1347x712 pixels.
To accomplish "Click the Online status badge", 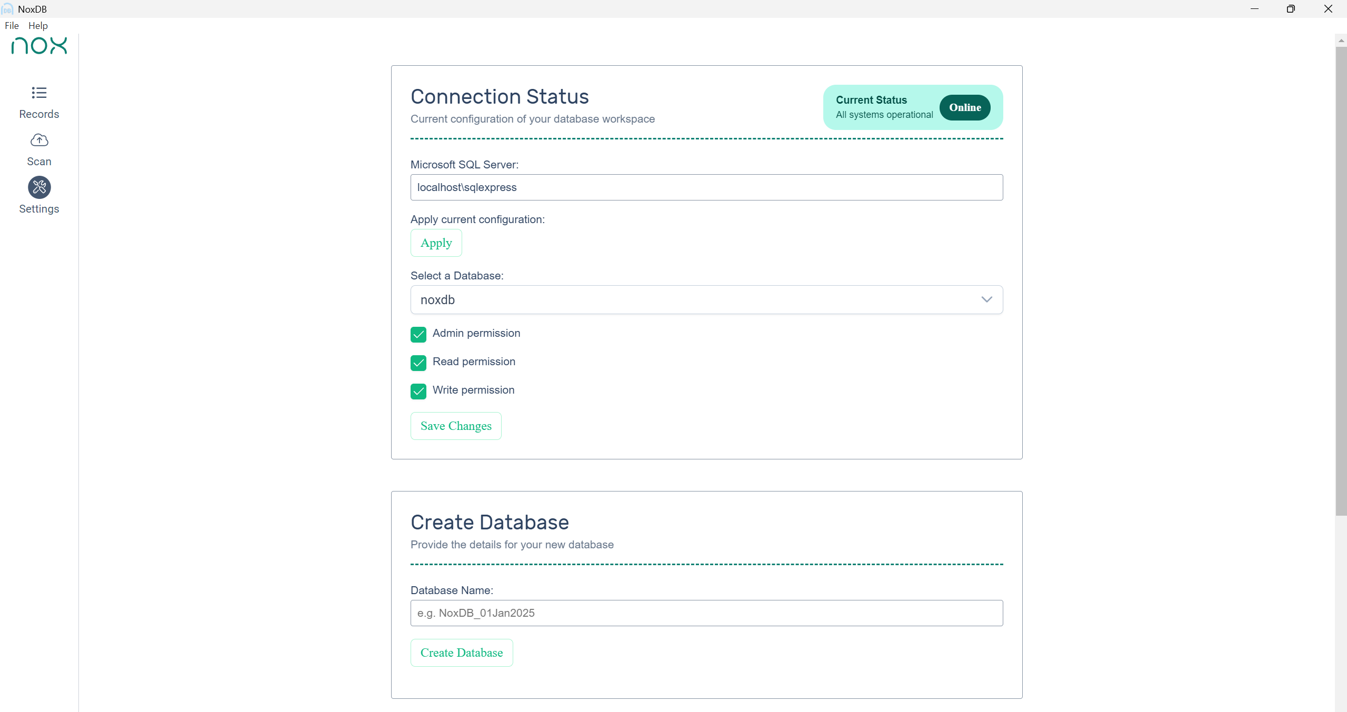I will [x=965, y=107].
